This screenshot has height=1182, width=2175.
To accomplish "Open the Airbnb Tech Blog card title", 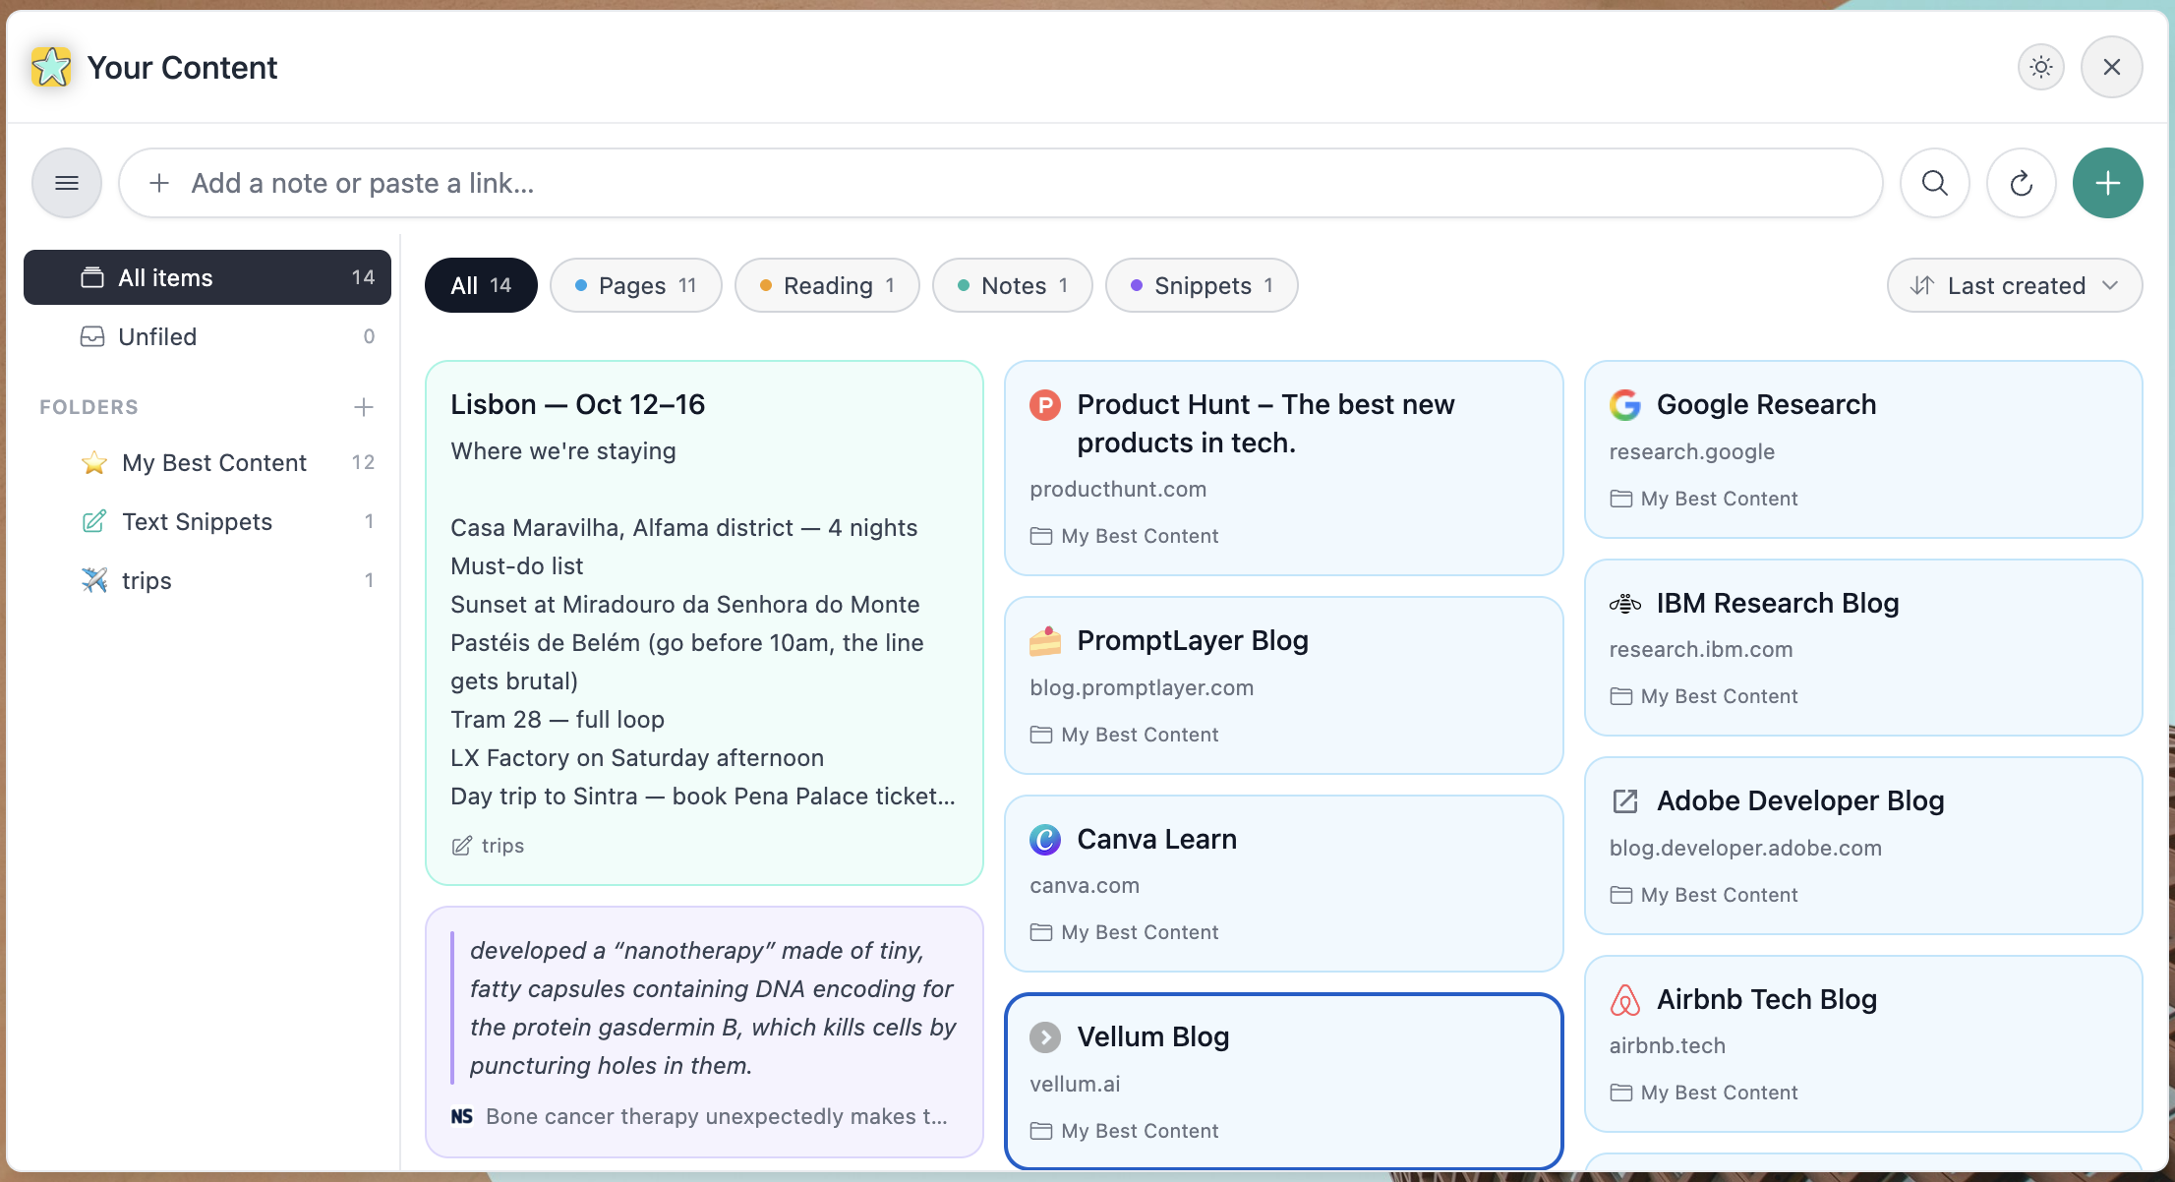I will (1767, 999).
